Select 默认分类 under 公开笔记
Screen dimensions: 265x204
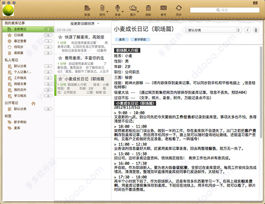coord(28,109)
